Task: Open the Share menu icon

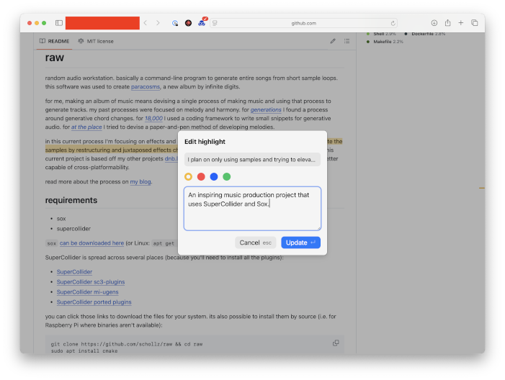Action: (x=447, y=22)
